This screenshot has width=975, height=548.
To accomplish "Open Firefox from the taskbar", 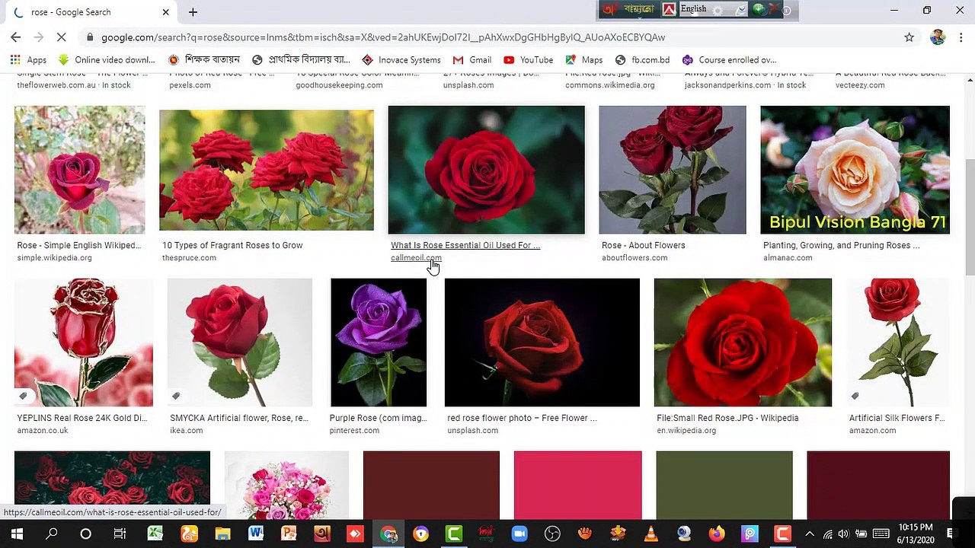I will [x=716, y=534].
